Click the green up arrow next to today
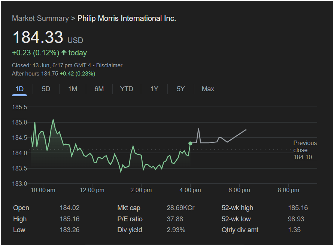The height and width of the screenshot is (246, 334). pyautogui.click(x=64, y=52)
